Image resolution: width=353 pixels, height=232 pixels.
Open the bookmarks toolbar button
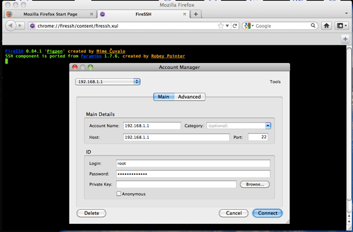tap(341, 26)
